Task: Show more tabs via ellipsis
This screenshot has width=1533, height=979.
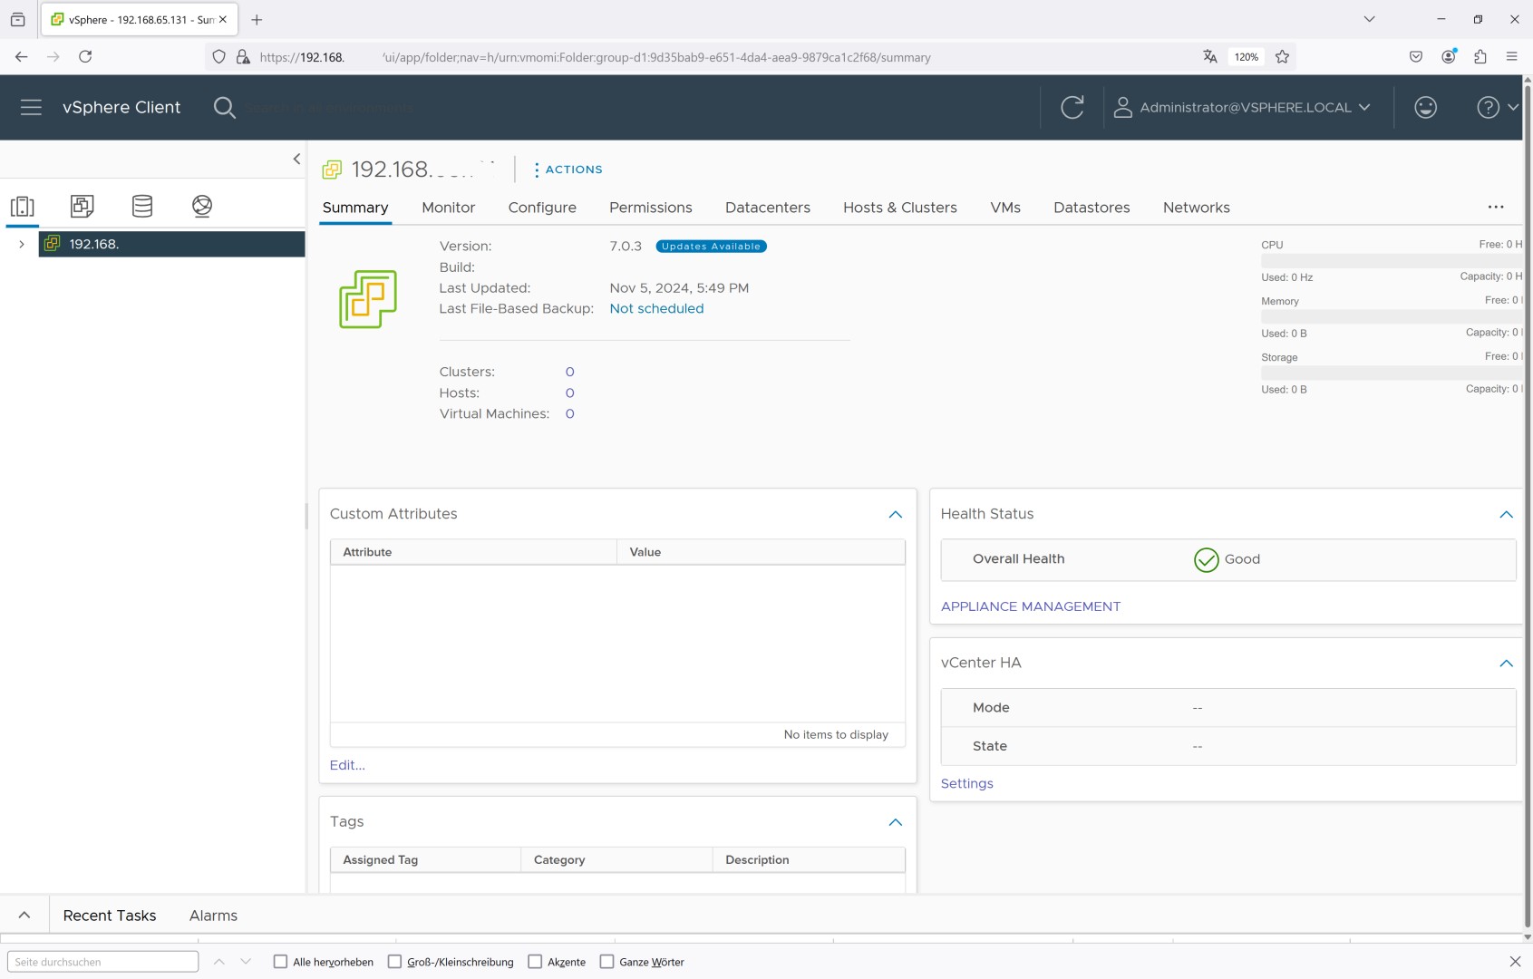Action: click(x=1496, y=208)
